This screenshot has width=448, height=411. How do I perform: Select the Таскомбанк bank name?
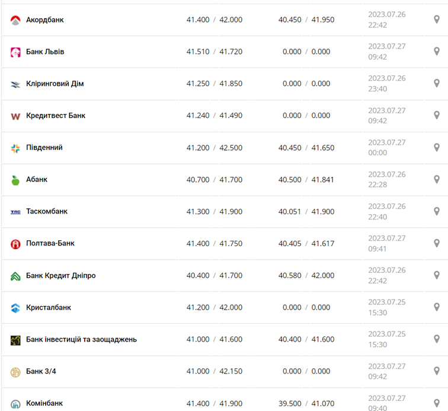pyautogui.click(x=47, y=211)
